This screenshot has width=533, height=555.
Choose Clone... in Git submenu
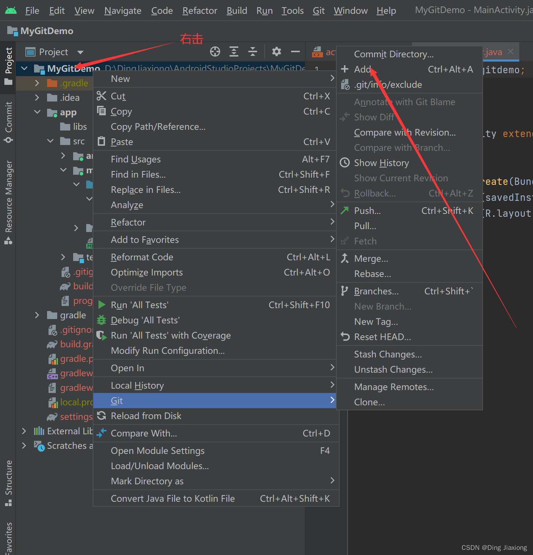click(410, 402)
